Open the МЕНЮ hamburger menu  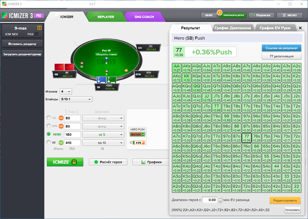(x=290, y=15)
